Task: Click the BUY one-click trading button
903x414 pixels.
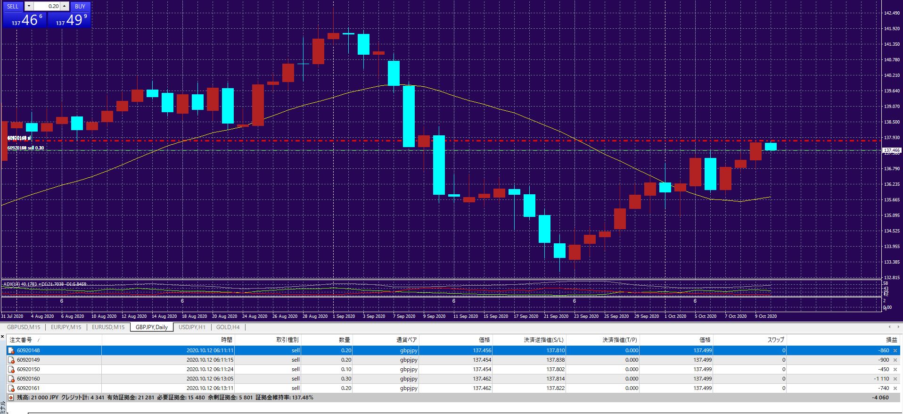Action: (80, 7)
